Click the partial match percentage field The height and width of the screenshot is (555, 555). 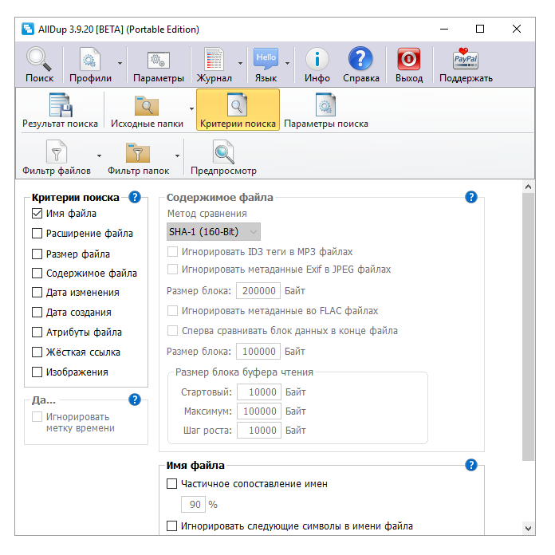tap(193, 505)
